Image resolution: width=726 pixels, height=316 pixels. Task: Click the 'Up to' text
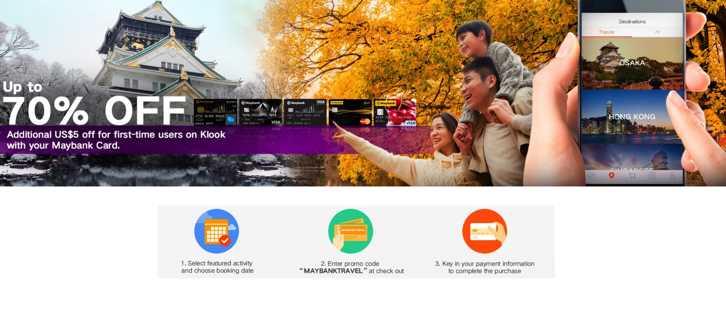(23, 87)
